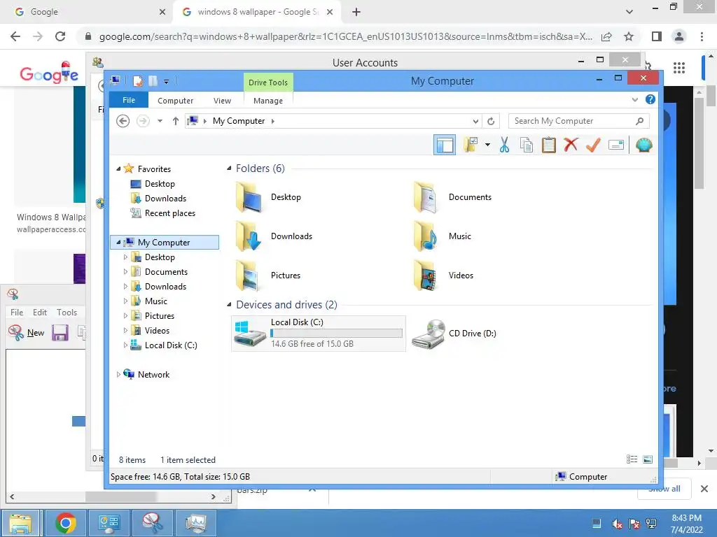The image size is (717, 537).
Task: Expand the Music tree node
Action: coord(125,301)
